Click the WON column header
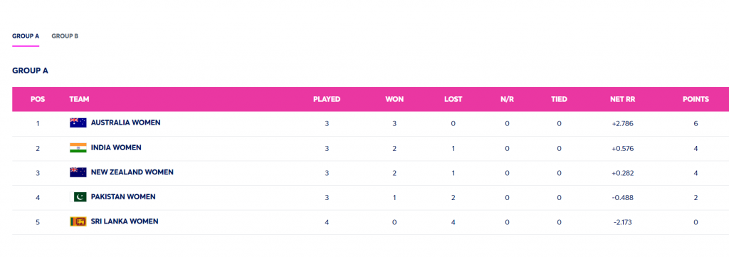The image size is (729, 257). point(394,100)
